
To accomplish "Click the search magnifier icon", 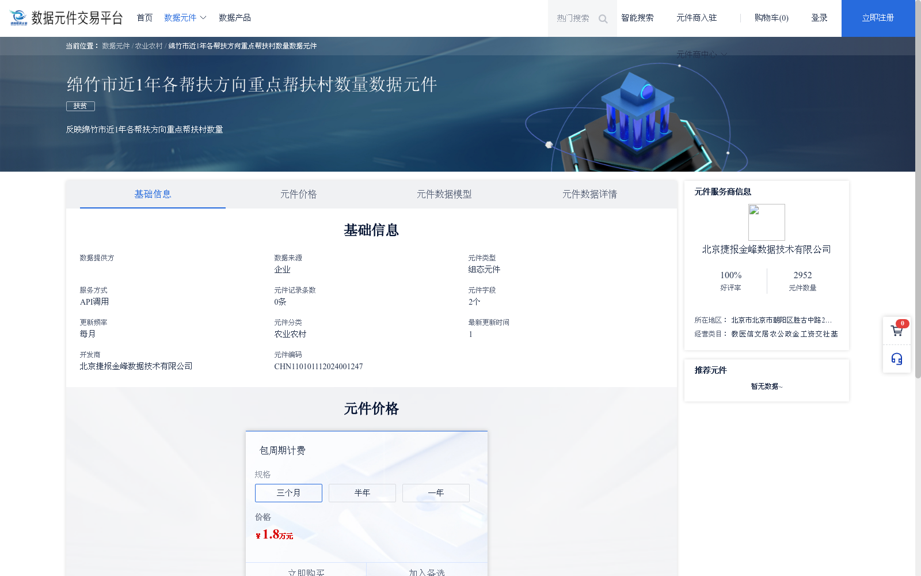I will pos(603,18).
